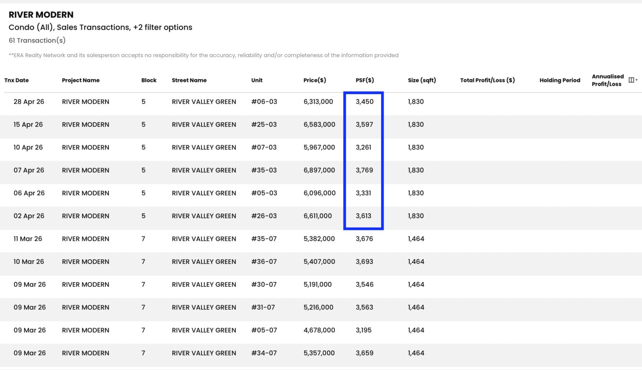Screen dimensions: 642x370
Task: Sort by Size (sqft) column header
Action: tap(422, 80)
